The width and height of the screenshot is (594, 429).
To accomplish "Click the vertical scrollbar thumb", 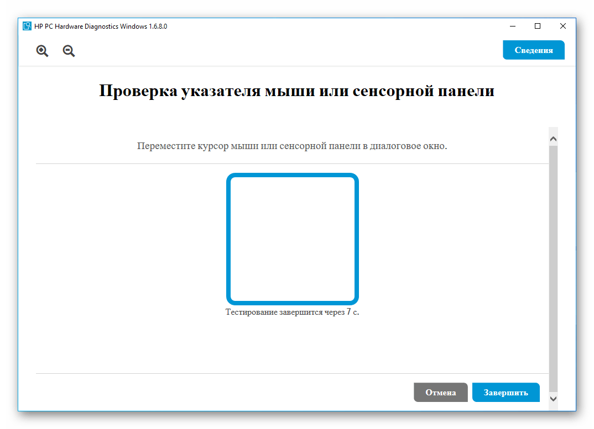I will tap(553, 265).
